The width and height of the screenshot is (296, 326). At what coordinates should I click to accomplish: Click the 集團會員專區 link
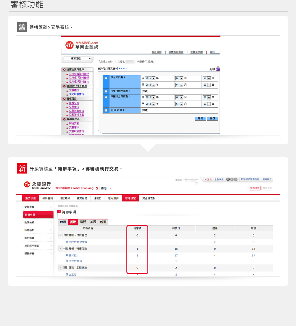176,52
